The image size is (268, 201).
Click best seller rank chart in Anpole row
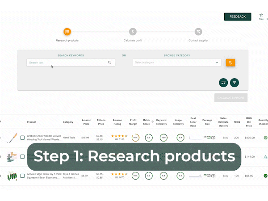click(x=195, y=176)
